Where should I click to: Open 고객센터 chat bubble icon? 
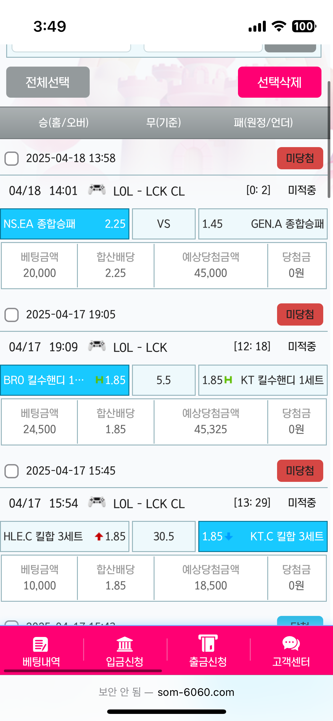point(291,643)
